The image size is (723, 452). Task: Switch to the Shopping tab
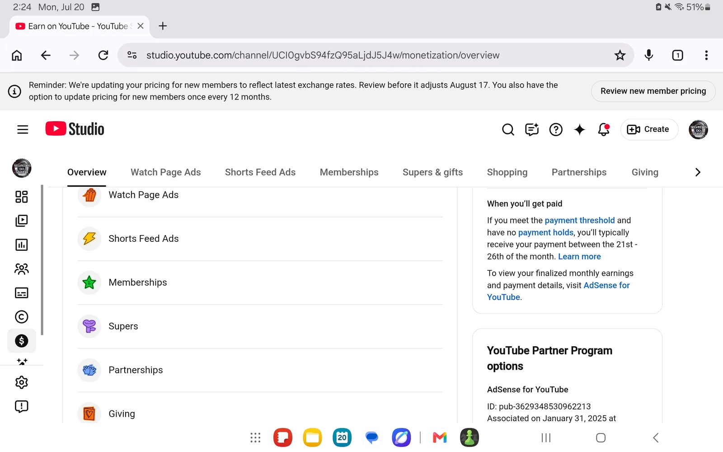pyautogui.click(x=507, y=172)
